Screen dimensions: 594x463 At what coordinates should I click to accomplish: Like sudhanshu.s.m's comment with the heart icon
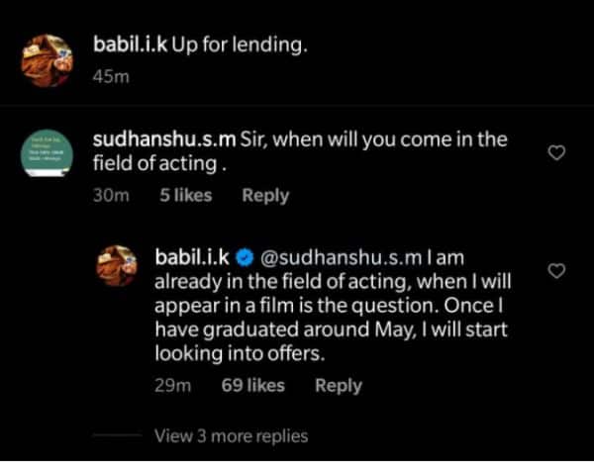click(556, 152)
